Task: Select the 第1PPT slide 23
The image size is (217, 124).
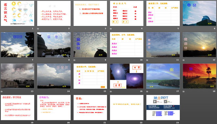Action: 163,107
